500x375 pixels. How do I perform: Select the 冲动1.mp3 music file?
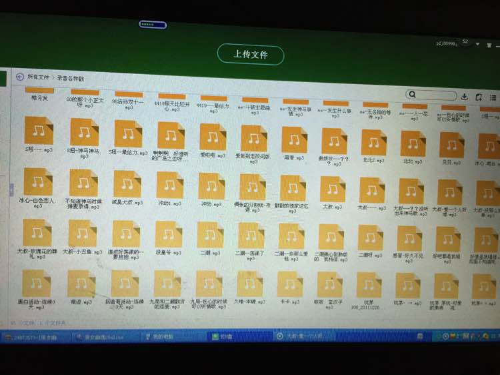coord(169,185)
